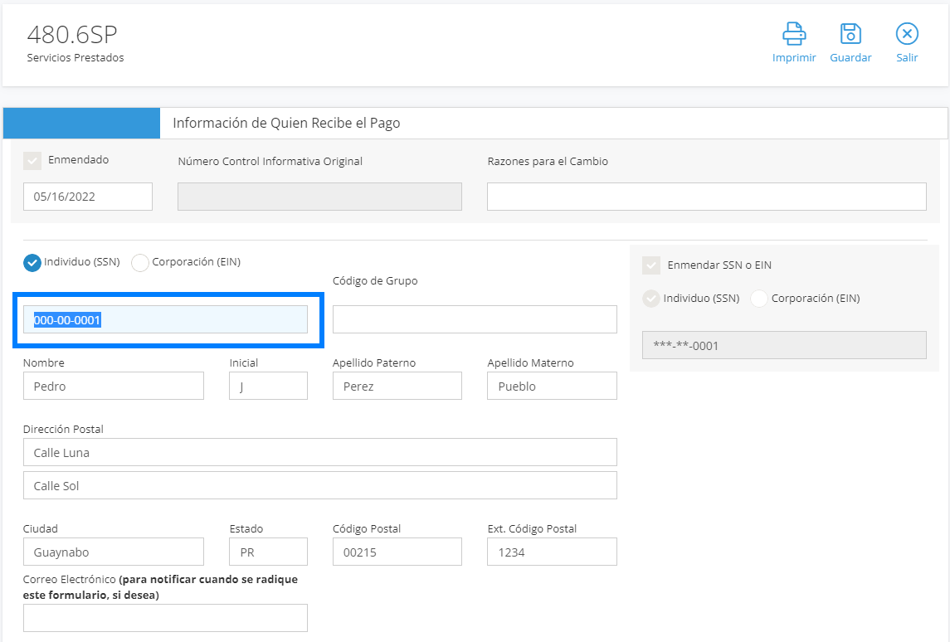Image resolution: width=950 pixels, height=642 pixels.
Task: Click the masked SSN field ***-**-0001
Action: pos(785,345)
